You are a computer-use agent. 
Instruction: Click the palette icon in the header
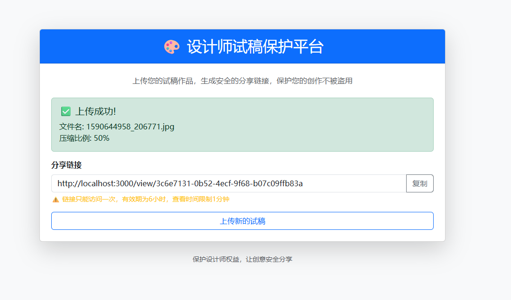pyautogui.click(x=172, y=47)
